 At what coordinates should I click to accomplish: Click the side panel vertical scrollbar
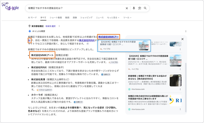tap(186, 87)
